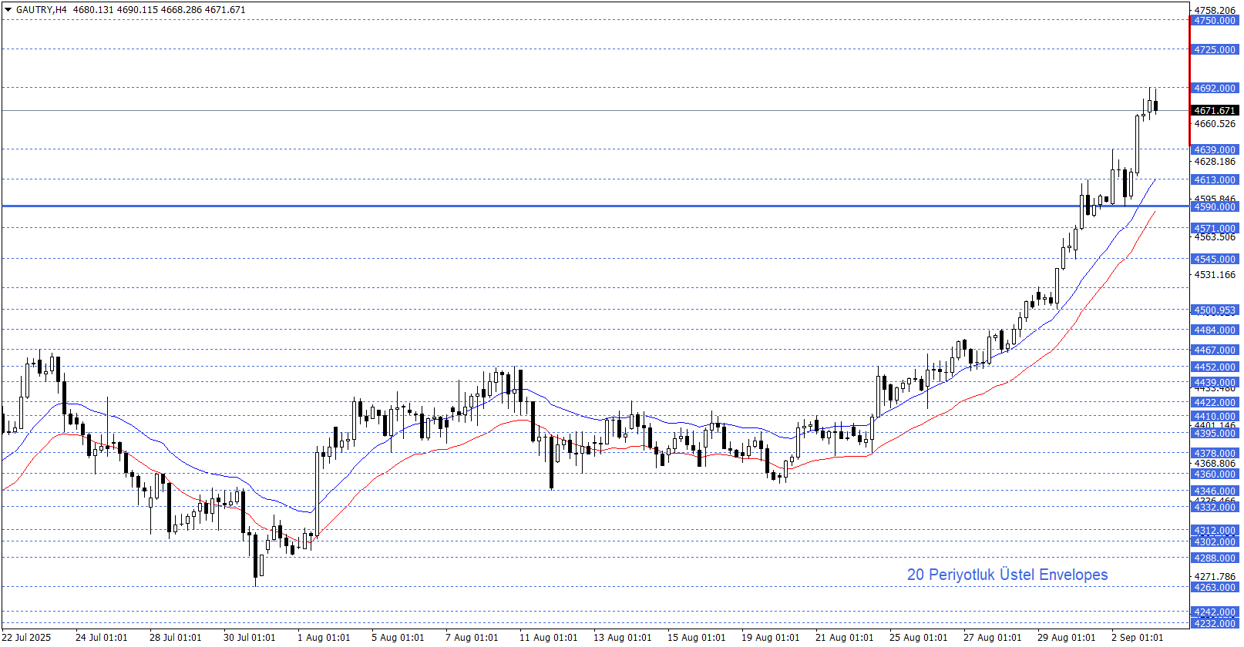Click the '25 Aug 01:01' time axis label

coord(918,638)
